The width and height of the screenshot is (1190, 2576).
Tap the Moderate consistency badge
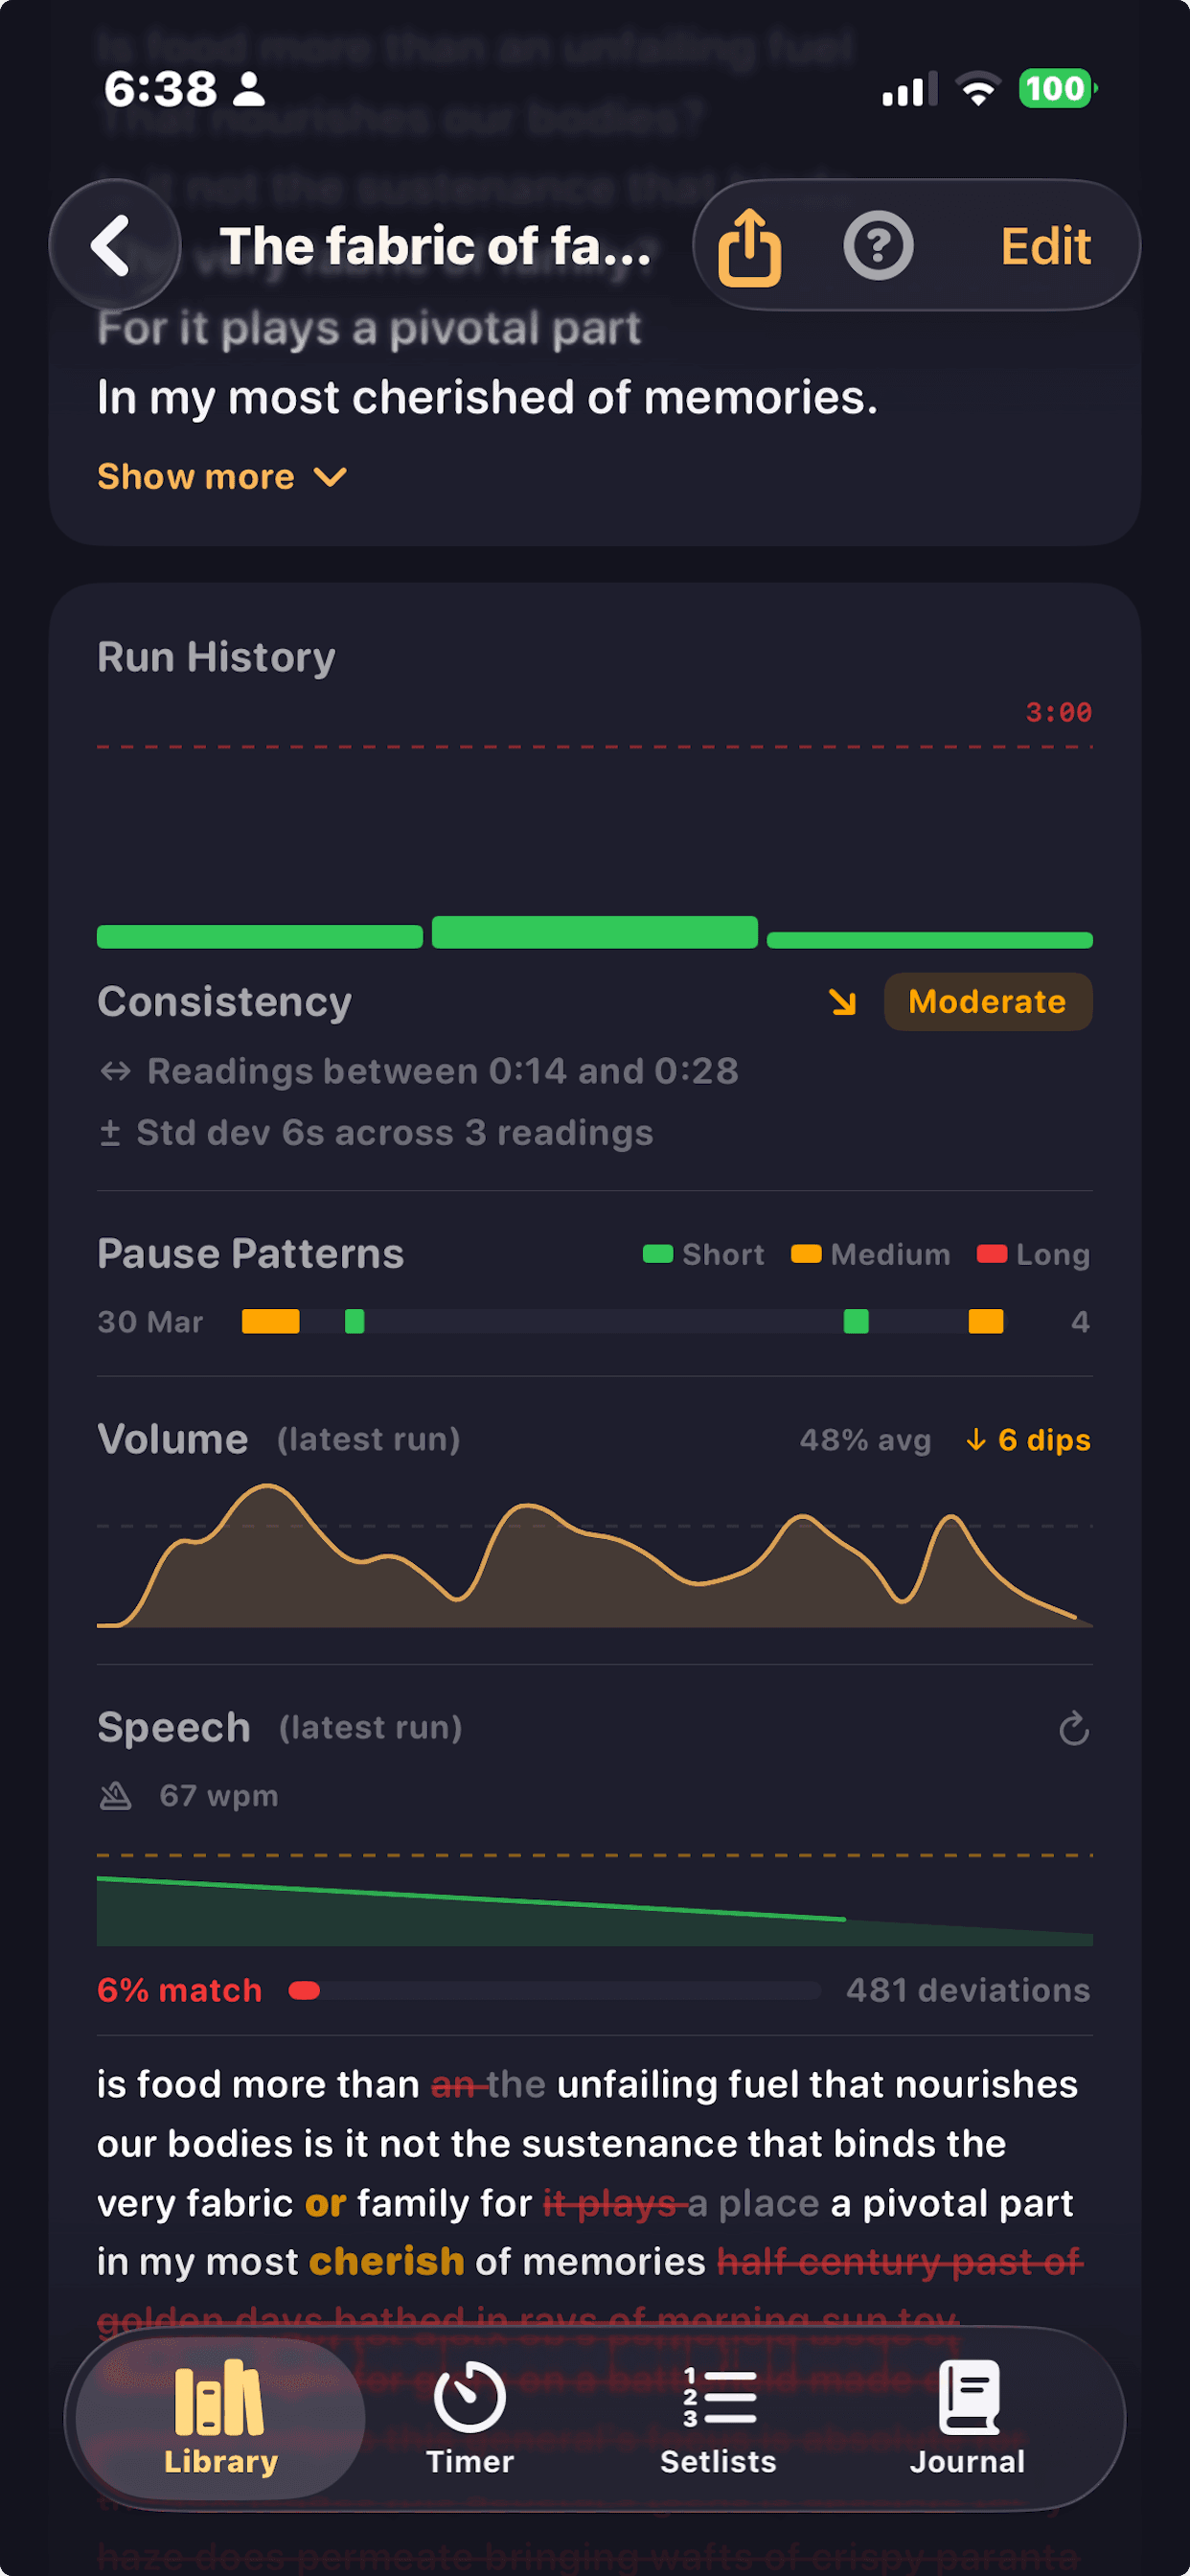click(x=987, y=1002)
